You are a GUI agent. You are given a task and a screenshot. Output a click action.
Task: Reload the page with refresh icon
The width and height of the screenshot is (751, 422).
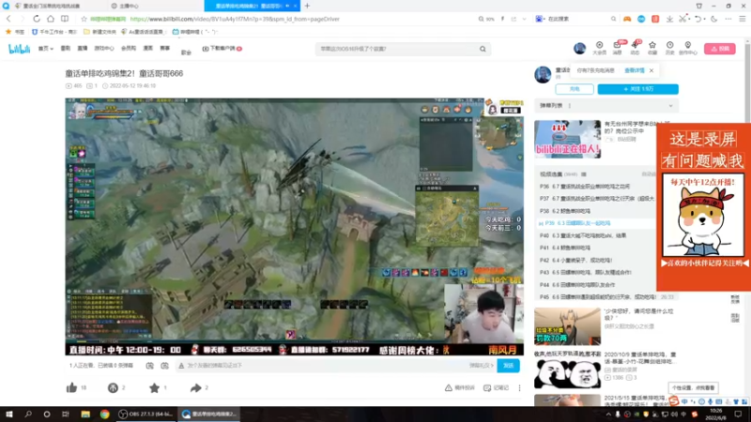37,19
